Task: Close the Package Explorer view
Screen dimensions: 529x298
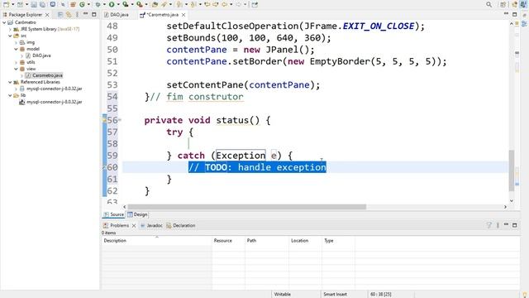Action: (47, 15)
